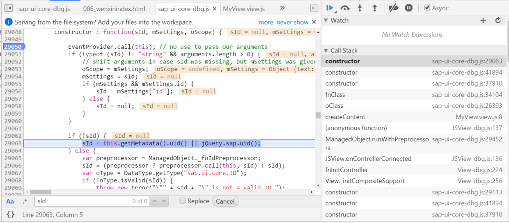This screenshot has height=223, width=509.
Task: Select JSView.onControllerConnected frame
Action: (414, 159)
